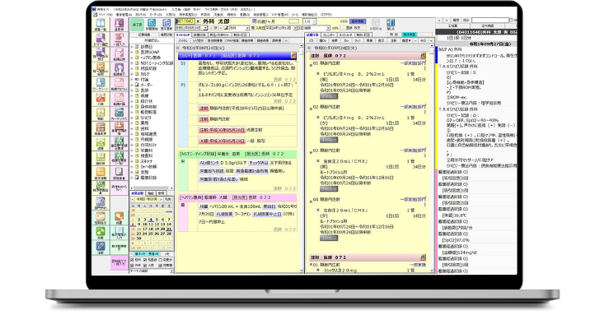
Task: Click the orange icon on the blue カルテ header
Action: (x=293, y=56)
